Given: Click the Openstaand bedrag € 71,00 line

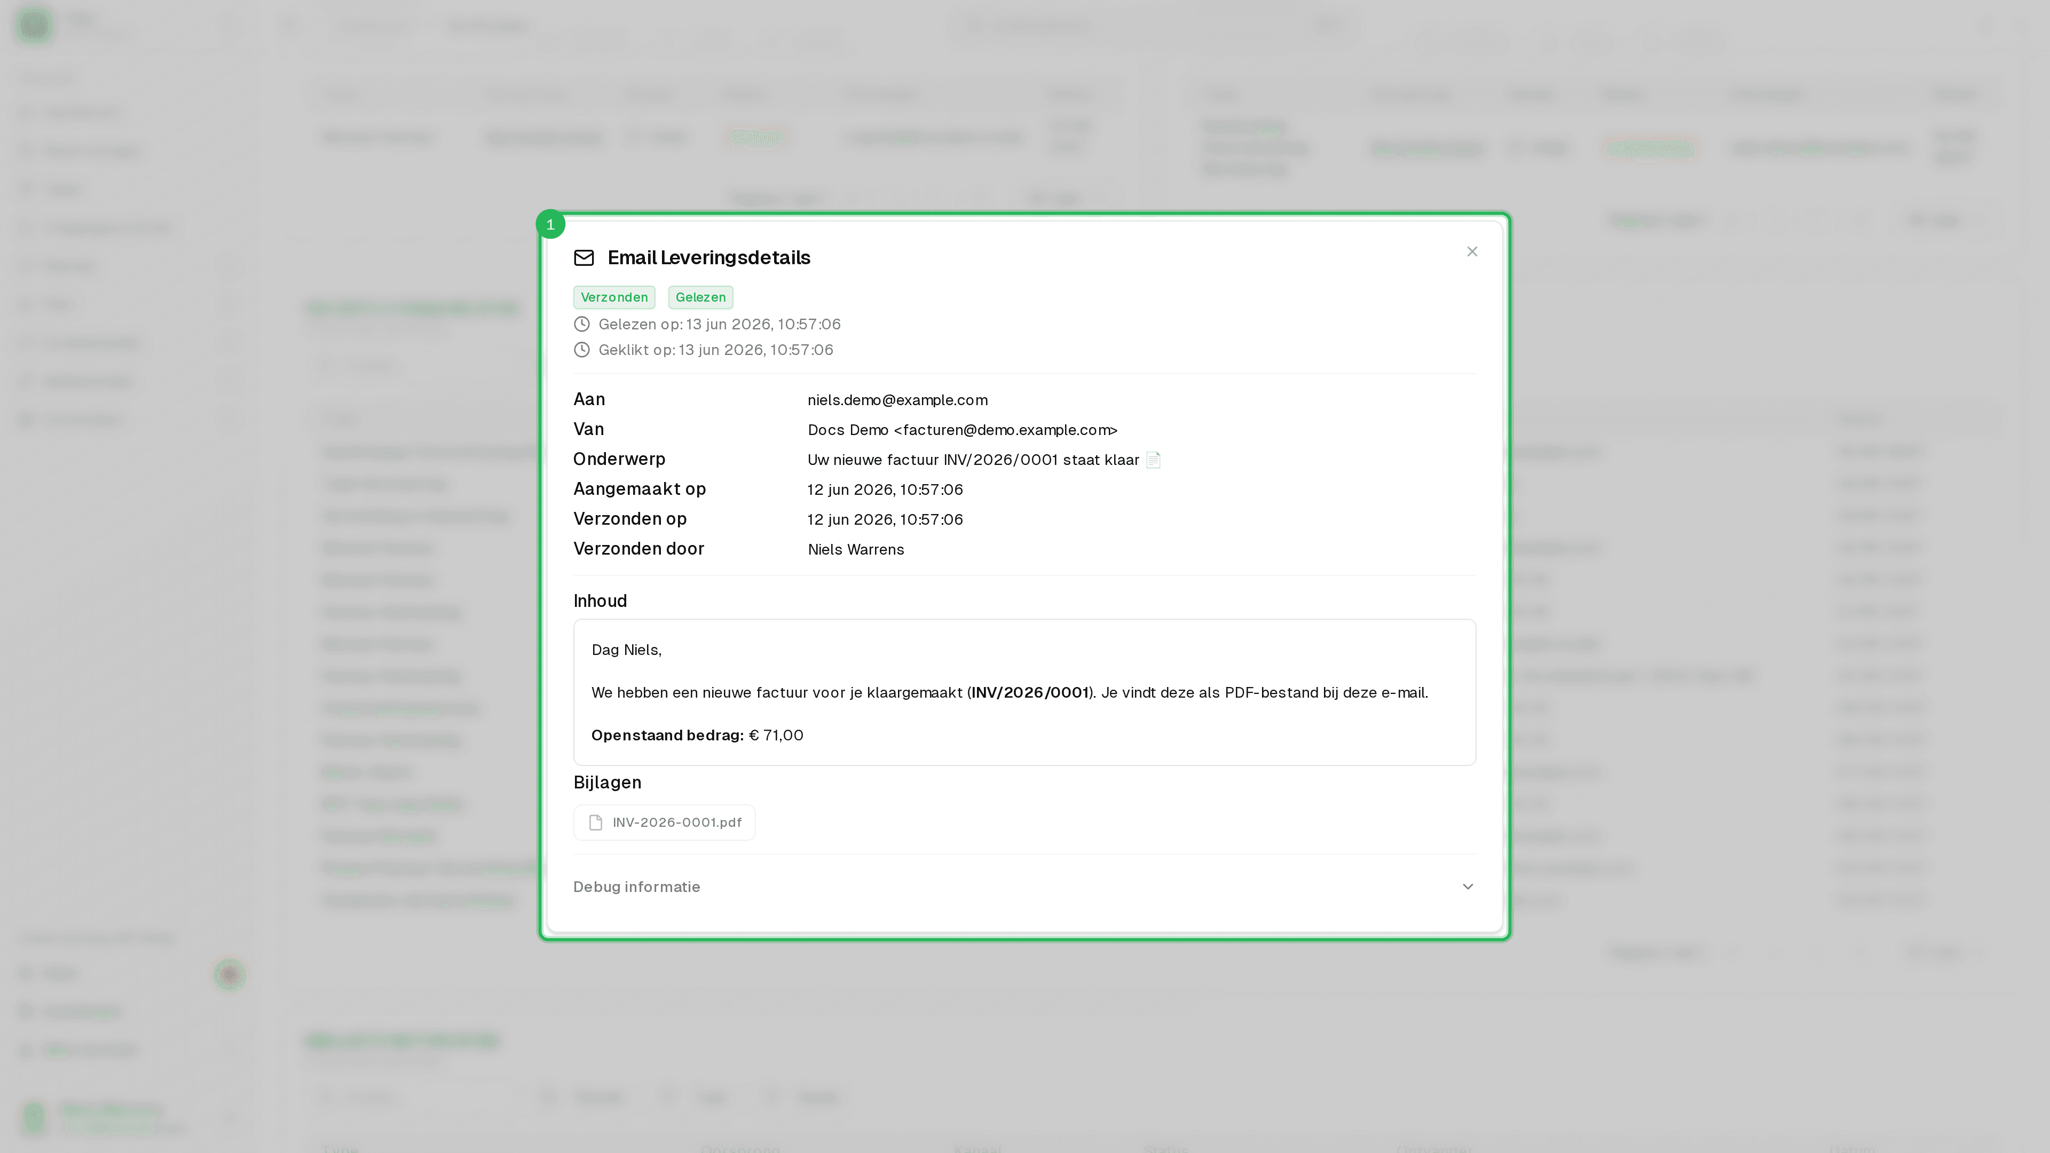Looking at the screenshot, I should 697,735.
